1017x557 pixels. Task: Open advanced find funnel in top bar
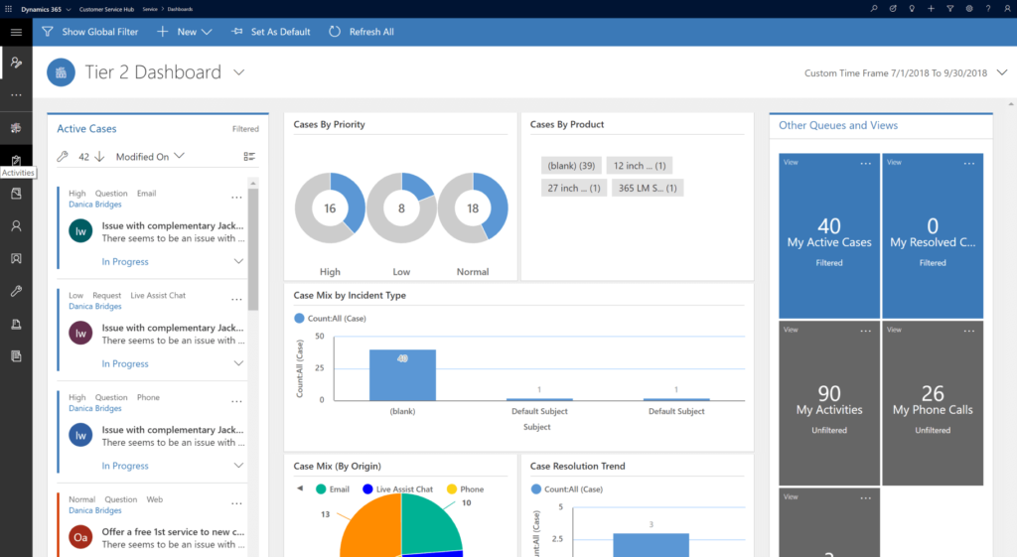949,9
